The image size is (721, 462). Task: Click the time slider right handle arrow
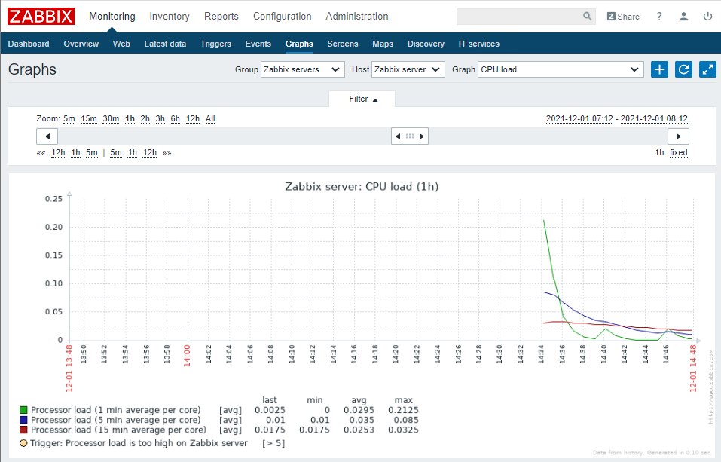point(421,136)
